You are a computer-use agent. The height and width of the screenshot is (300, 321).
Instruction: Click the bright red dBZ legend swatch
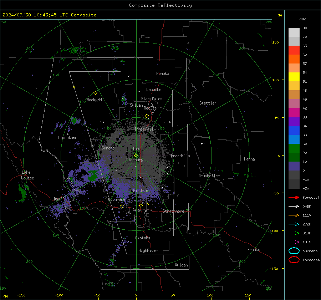point(294,50)
